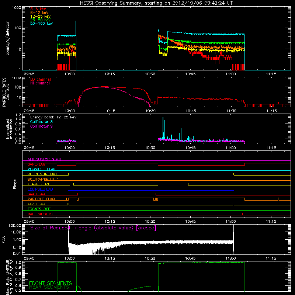The image size is (295, 295).
Task: Click the 09:45 tick label under particle rates plot
Action: [29, 111]
